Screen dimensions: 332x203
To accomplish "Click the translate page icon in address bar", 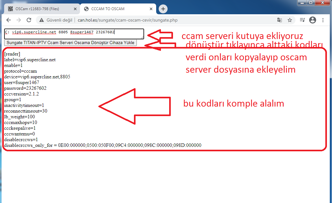I will click(x=280, y=20).
